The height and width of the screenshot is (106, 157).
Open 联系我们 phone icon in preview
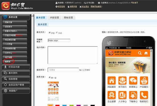click(144, 95)
